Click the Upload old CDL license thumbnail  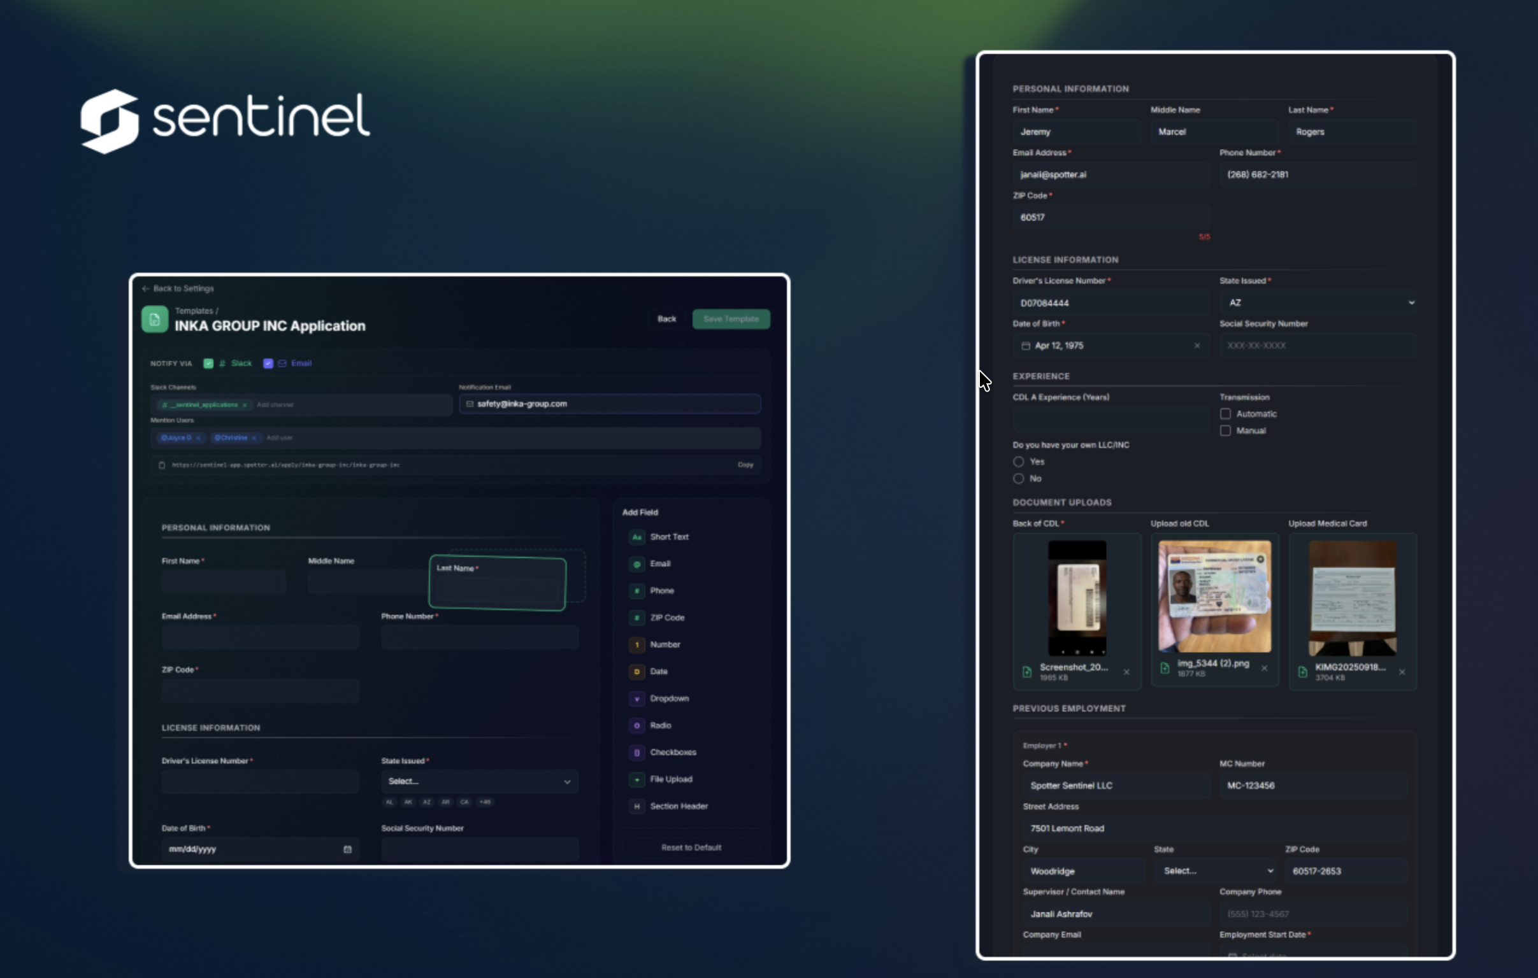(x=1214, y=597)
